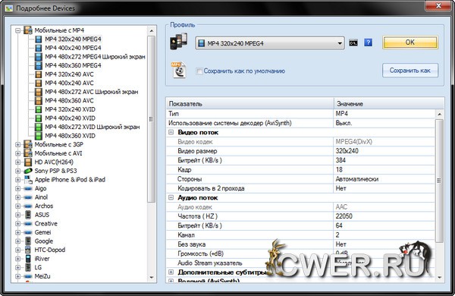Expand the HD AVC(H264) node
455x296 pixels.
[18, 162]
